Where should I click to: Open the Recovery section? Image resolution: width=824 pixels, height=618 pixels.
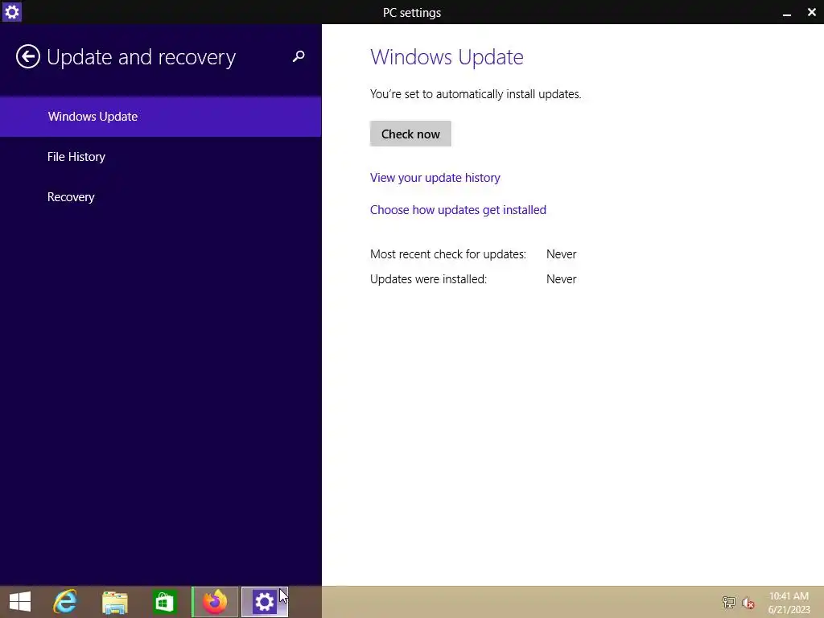pyautogui.click(x=161, y=197)
